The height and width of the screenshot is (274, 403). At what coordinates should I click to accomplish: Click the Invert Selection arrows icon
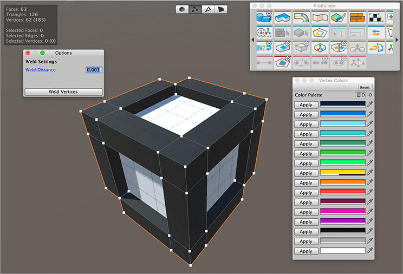pyautogui.click(x=376, y=32)
